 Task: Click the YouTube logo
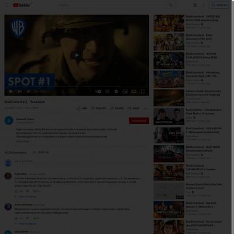[x=22, y=5]
